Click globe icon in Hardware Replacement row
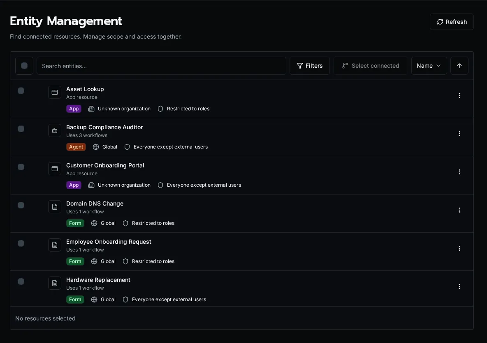This screenshot has width=487, height=343. point(94,300)
